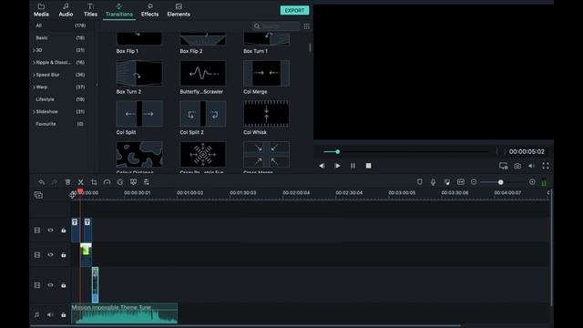Open the Audio tab
583x328 pixels.
[x=66, y=10]
